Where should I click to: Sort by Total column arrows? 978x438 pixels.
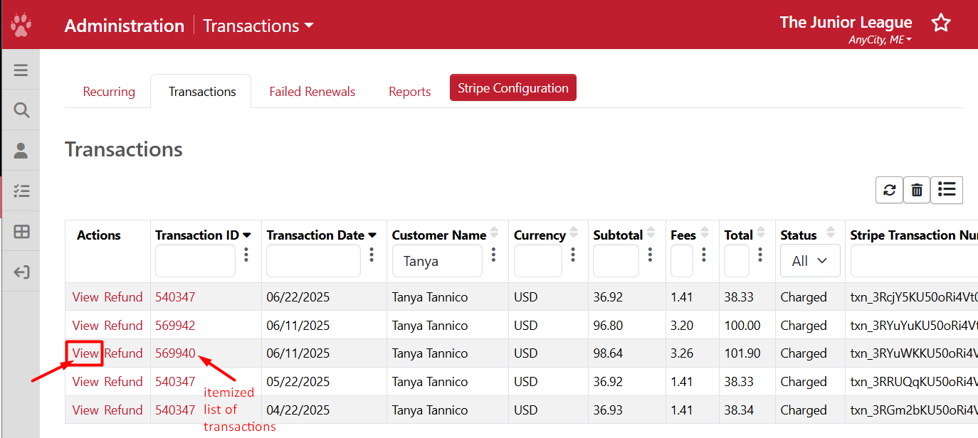coord(761,234)
